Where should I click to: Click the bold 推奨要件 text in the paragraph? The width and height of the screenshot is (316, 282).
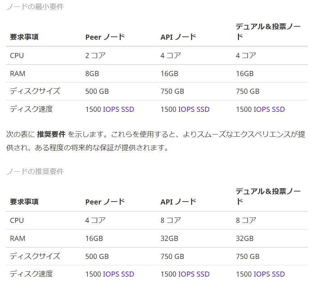click(x=51, y=135)
